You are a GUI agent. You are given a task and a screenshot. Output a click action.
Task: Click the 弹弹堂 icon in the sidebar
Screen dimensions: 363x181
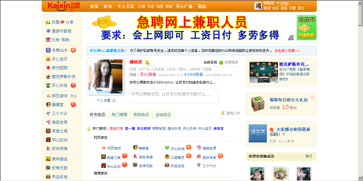click(48, 105)
